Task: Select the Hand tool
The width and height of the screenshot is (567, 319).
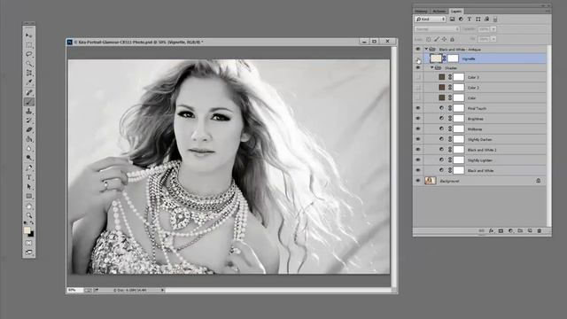Action: point(28,206)
